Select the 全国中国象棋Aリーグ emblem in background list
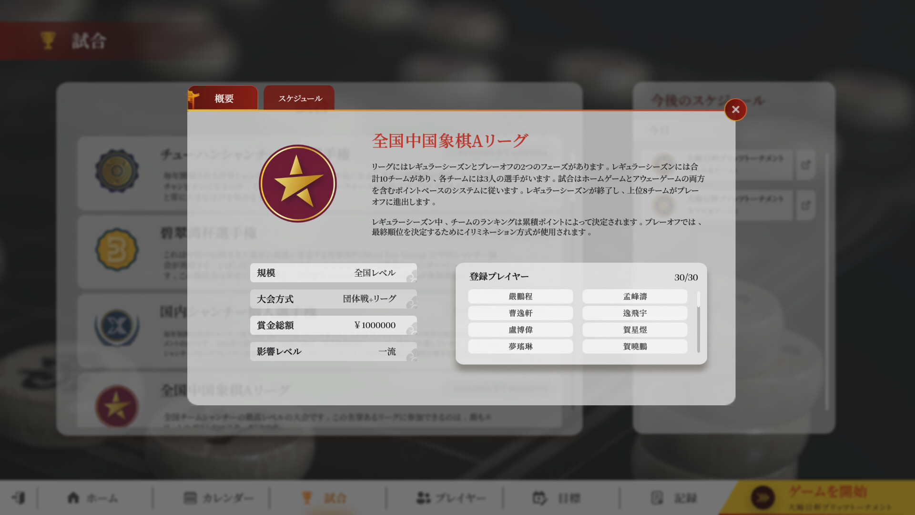Viewport: 915px width, 515px height. pyautogui.click(x=117, y=407)
